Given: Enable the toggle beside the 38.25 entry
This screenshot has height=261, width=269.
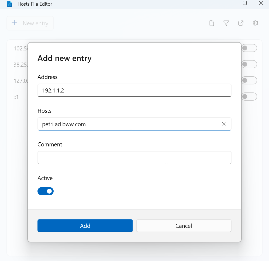Looking at the screenshot, I should [249, 64].
